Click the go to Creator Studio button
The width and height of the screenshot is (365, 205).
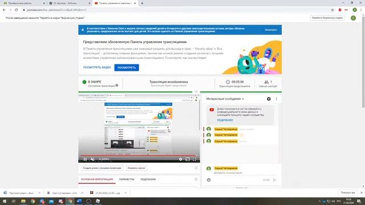coord(327,18)
